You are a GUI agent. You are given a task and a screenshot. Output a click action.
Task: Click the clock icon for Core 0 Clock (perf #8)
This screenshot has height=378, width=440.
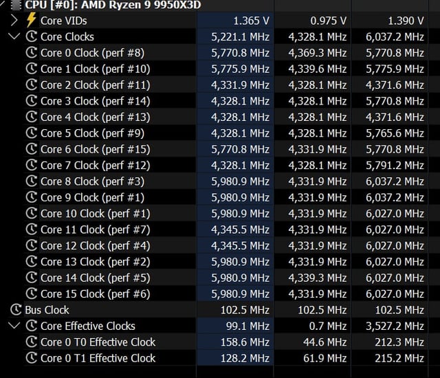click(32, 53)
